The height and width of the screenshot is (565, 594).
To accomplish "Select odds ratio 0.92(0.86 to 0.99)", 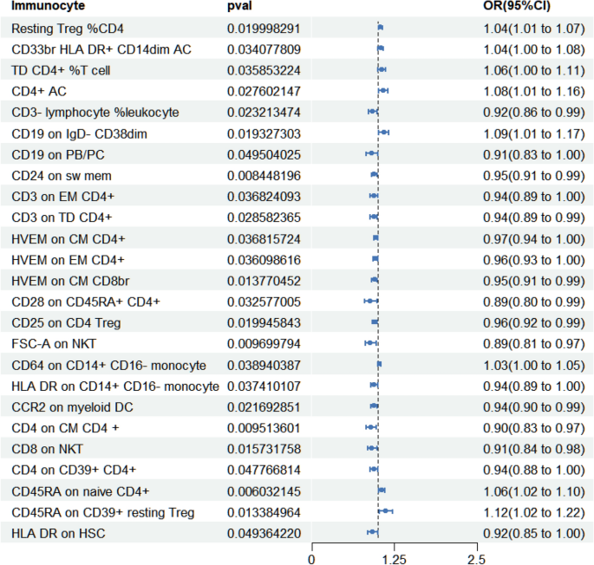I will [534, 113].
